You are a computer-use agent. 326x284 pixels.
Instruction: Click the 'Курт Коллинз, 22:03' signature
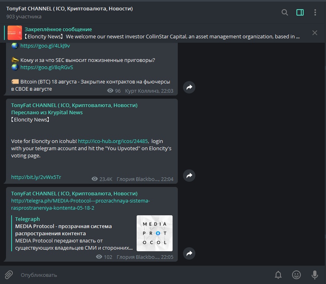pos(149,91)
